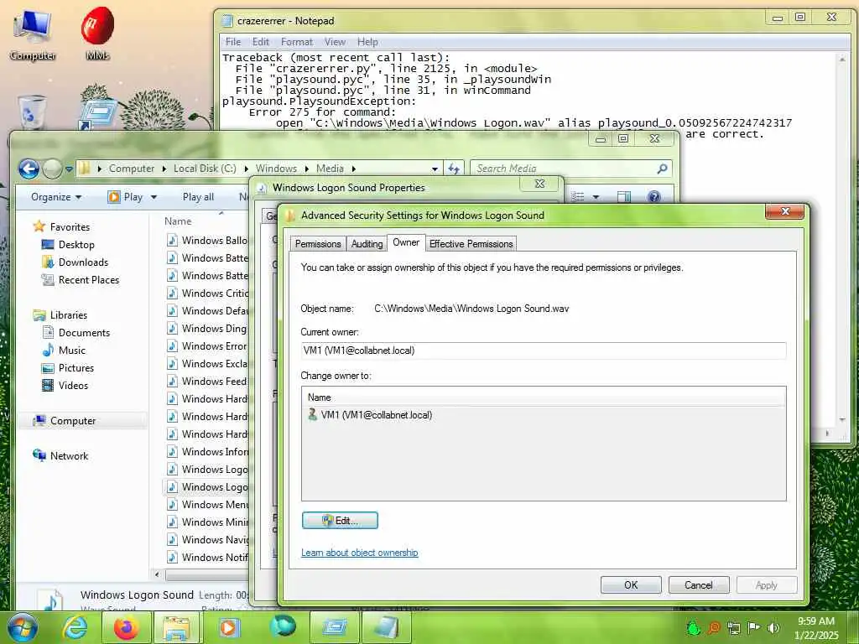Click the network icon in the system tray
The width and height of the screenshot is (859, 644).
733,627
